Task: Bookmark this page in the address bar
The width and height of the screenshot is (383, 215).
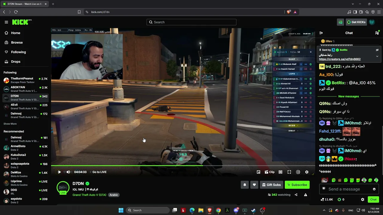Action: point(79,12)
